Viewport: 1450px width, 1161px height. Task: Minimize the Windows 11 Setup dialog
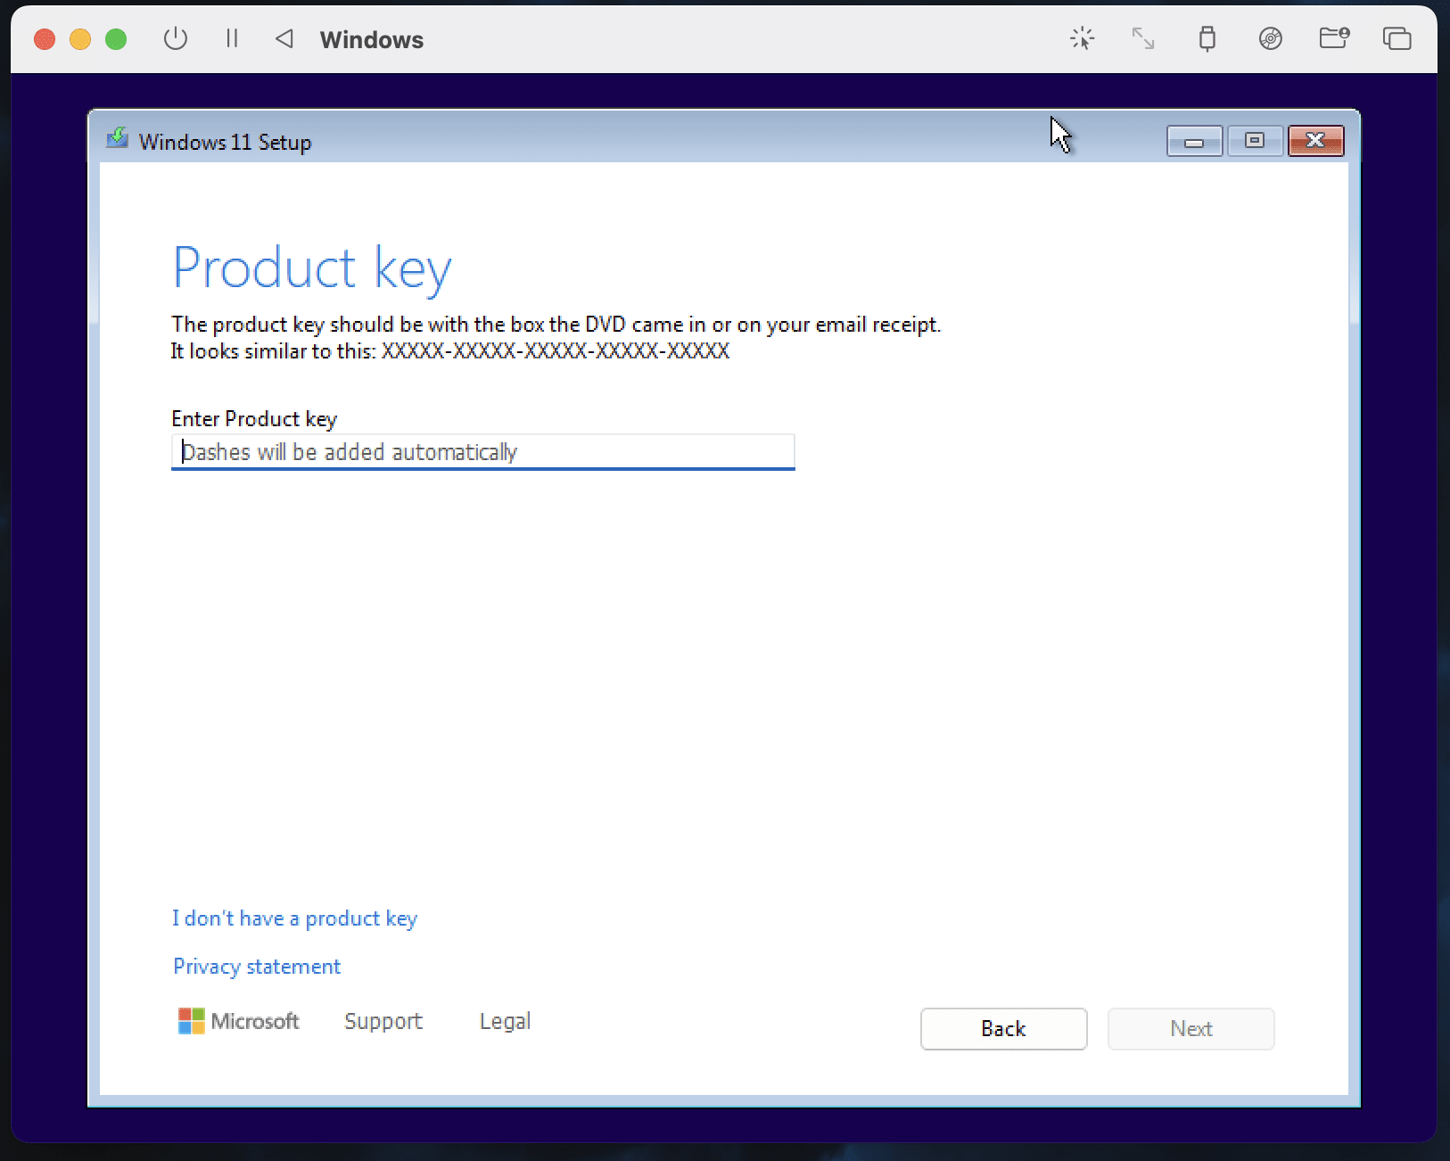pos(1194,141)
